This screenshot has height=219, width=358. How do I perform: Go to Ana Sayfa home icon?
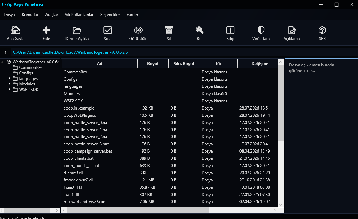pyautogui.click(x=16, y=30)
